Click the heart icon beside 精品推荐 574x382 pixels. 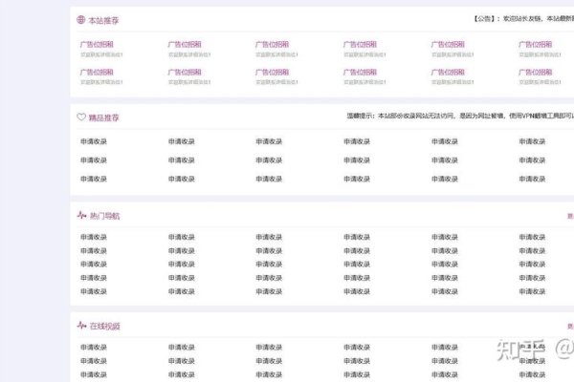[x=81, y=117]
